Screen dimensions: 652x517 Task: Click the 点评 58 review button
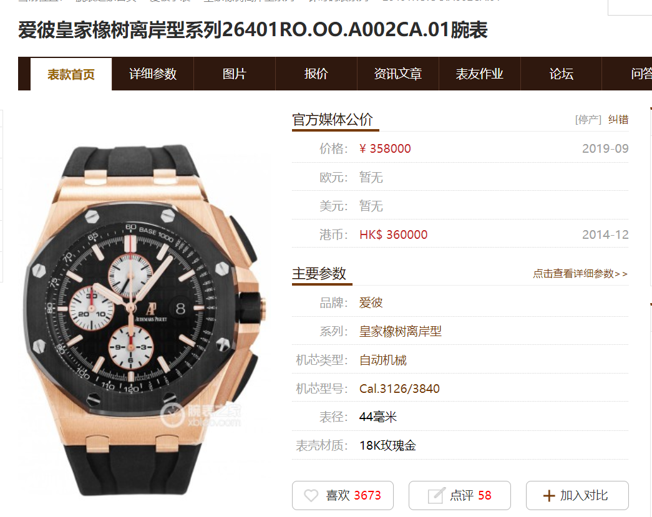pos(459,495)
